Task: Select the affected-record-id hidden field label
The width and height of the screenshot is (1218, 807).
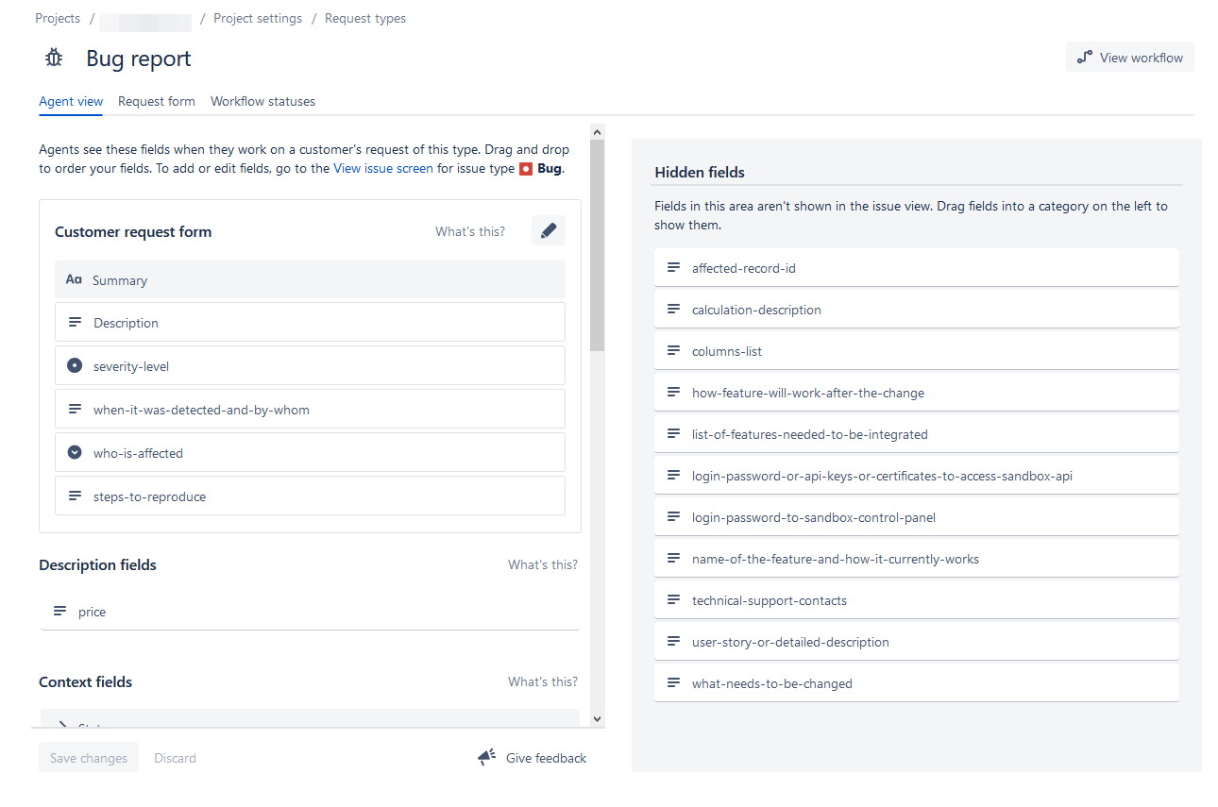Action: 744,268
